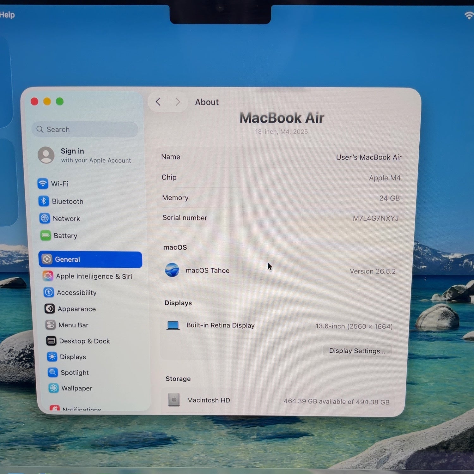Click the serial number M7L4G7NXYJ
Screen dimensions: 474x474
tap(376, 218)
